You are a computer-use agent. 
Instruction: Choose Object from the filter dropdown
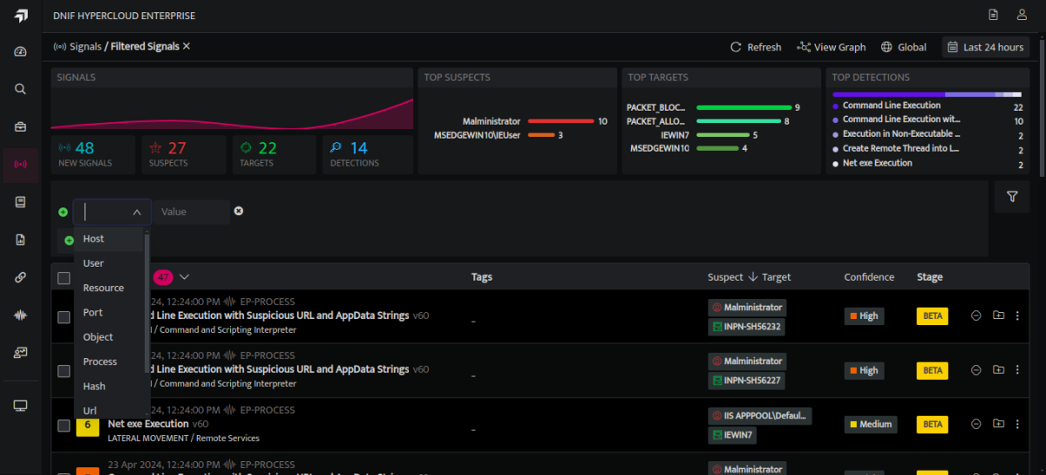point(109,336)
